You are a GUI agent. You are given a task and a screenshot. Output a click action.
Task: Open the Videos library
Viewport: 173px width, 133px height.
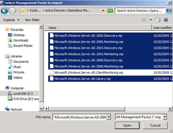coord(18,78)
